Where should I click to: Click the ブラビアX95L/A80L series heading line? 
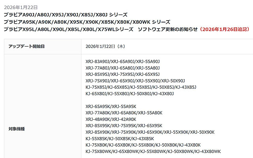coord(99,29)
